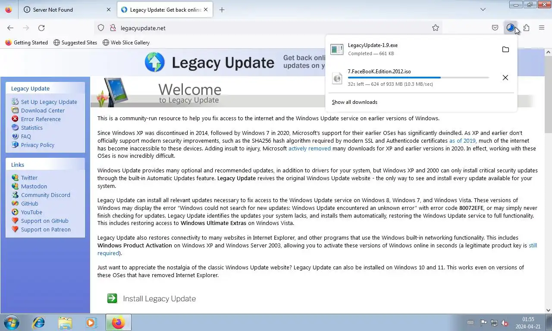Image resolution: width=552 pixels, height=331 pixels.
Task: Bookmark this page with star icon
Action: 436,28
